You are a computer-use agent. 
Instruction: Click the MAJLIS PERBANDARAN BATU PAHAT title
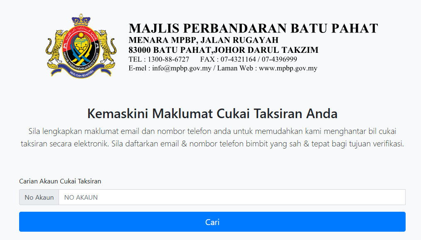(253, 28)
